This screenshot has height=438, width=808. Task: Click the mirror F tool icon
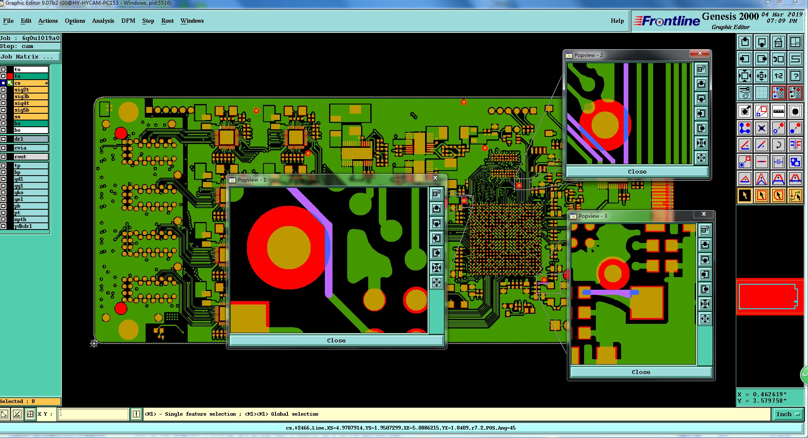pos(795,145)
